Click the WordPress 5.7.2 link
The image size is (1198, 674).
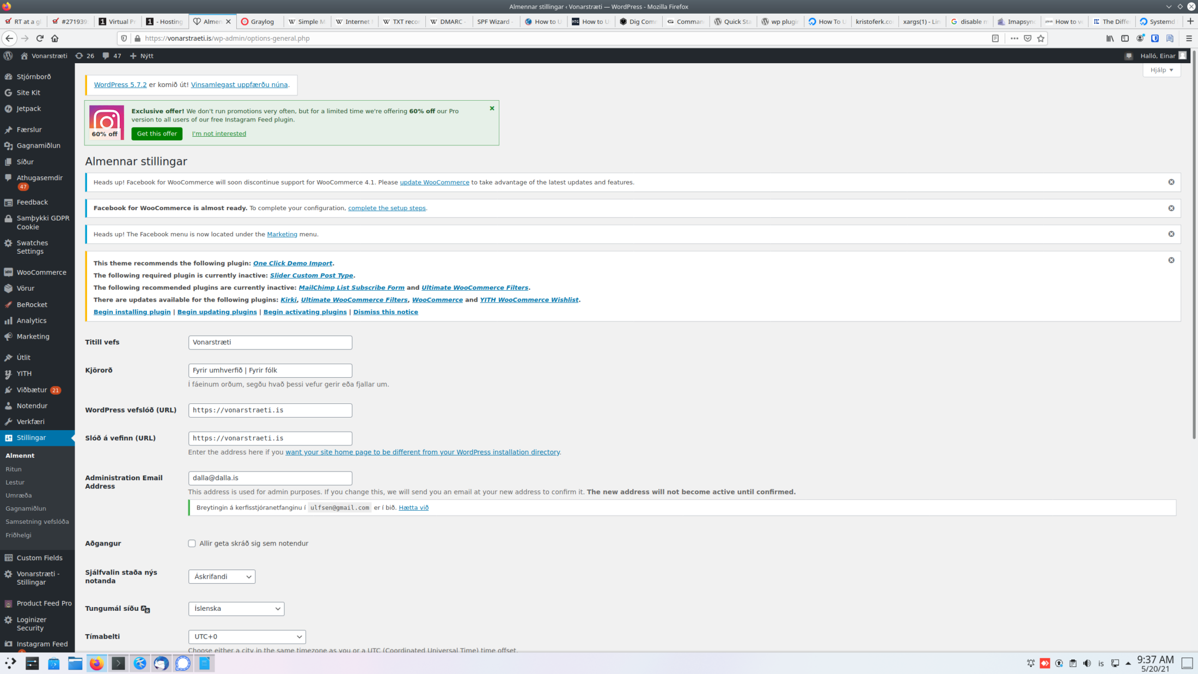[120, 84]
